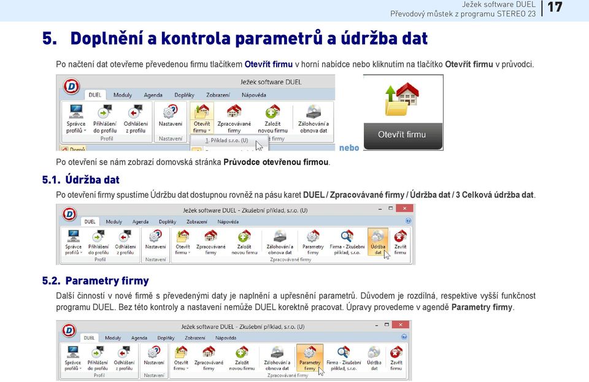
Task: Click Založit novou firmu in the section 5.2 ribbon
Action: click(242, 358)
